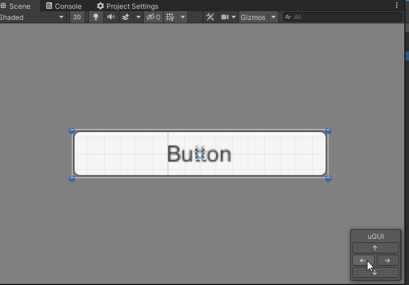The width and height of the screenshot is (409, 285).
Task: Toggle 2D view mode
Action: coord(77,17)
